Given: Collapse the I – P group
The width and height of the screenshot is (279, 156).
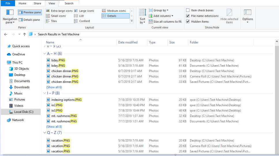Looking at the screenshot, I should click(x=44, y=93).
